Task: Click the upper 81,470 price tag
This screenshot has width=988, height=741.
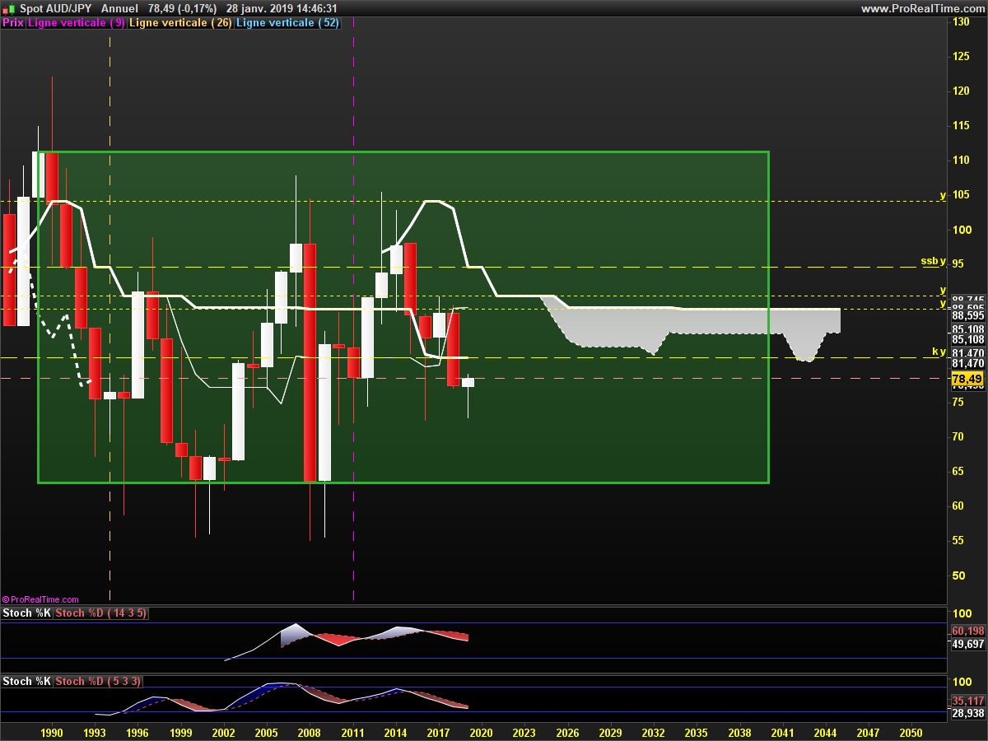Action: pos(967,352)
